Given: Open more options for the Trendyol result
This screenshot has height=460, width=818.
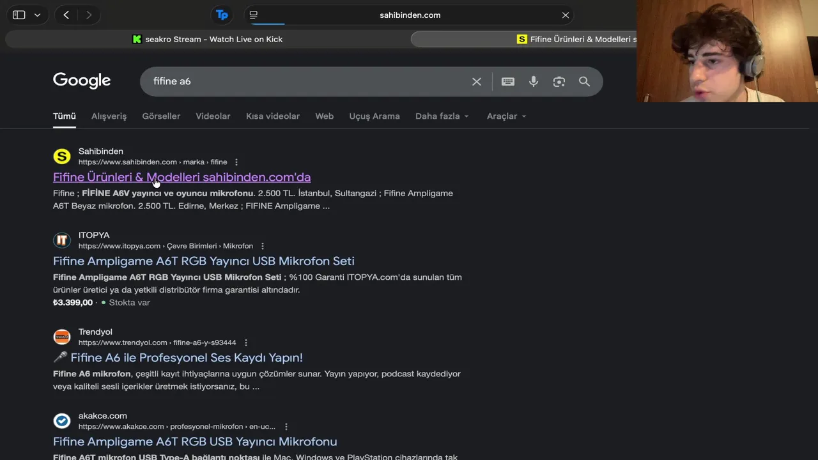Looking at the screenshot, I should [246, 342].
